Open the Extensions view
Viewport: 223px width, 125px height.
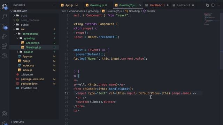(5, 46)
